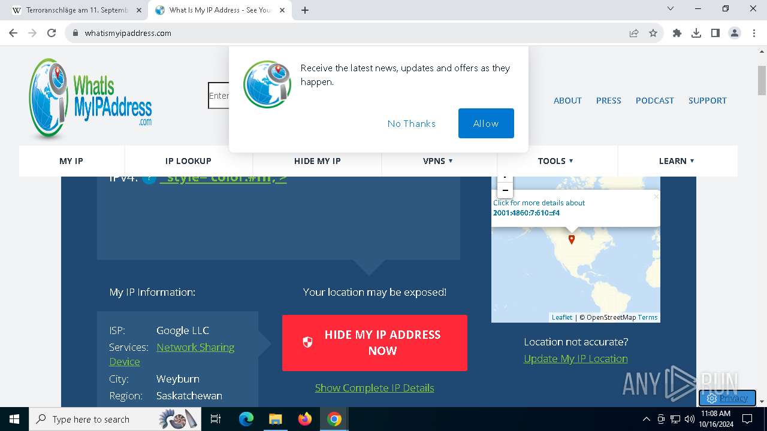This screenshot has height=431, width=767.
Task: Open the Windows Start menu
Action: pyautogui.click(x=14, y=419)
